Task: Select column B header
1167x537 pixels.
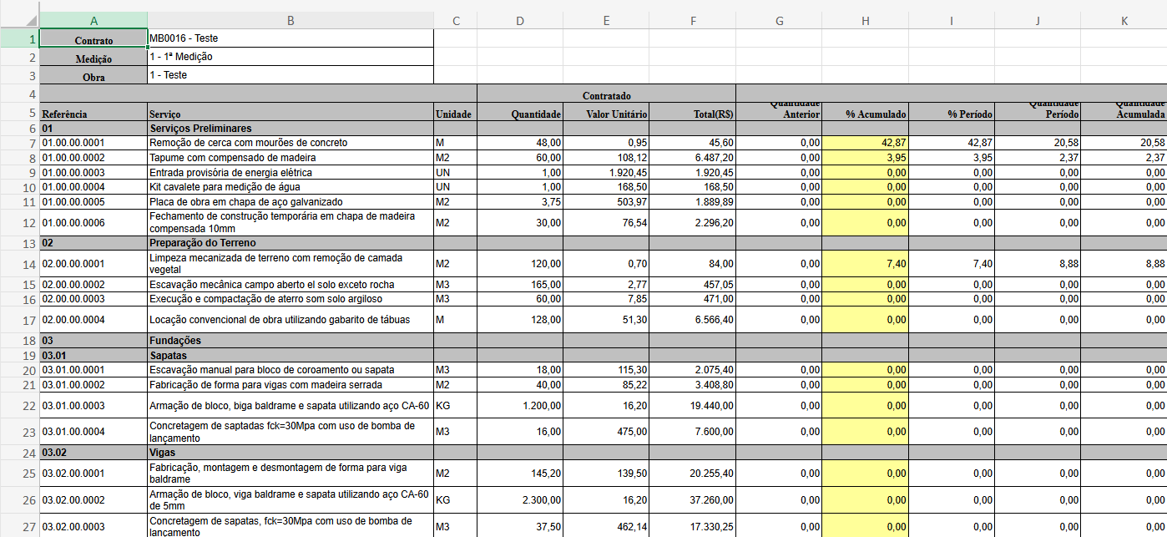Action: [290, 21]
